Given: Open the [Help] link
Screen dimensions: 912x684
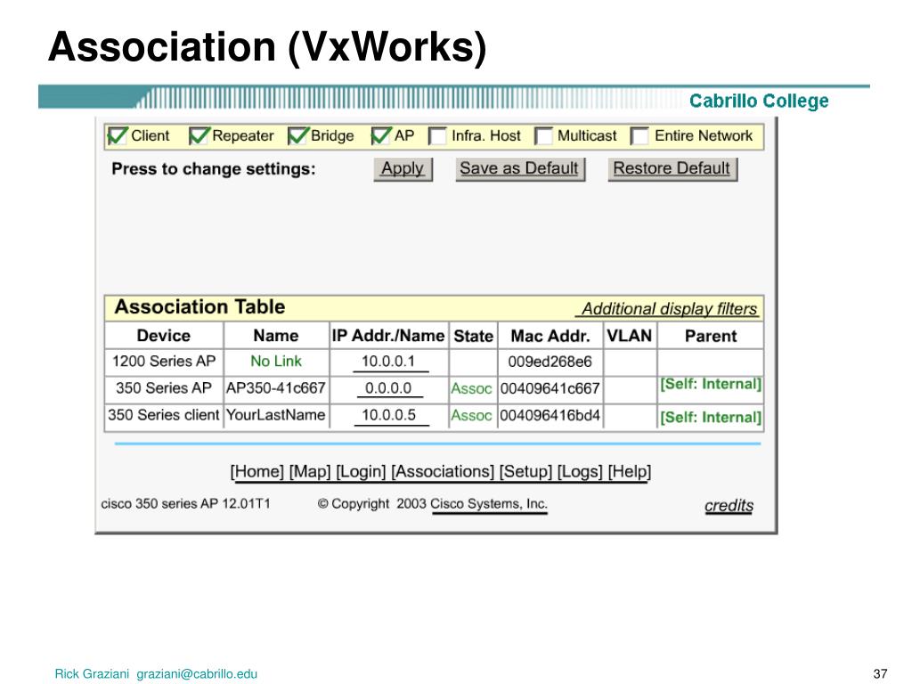Looking at the screenshot, I should point(630,472).
